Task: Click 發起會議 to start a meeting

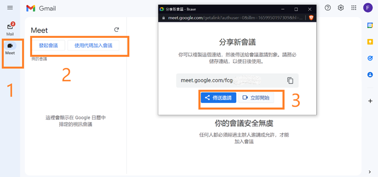Action: pos(48,46)
